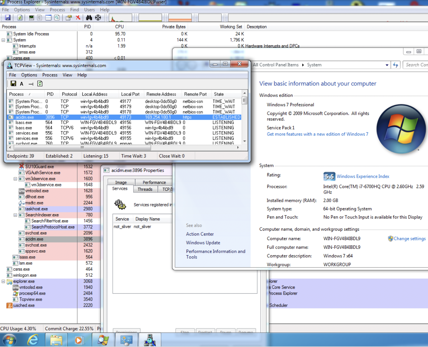Image resolution: width=428 pixels, height=347 pixels.
Task: Click the red X Kill Process icon
Action: tap(78, 18)
